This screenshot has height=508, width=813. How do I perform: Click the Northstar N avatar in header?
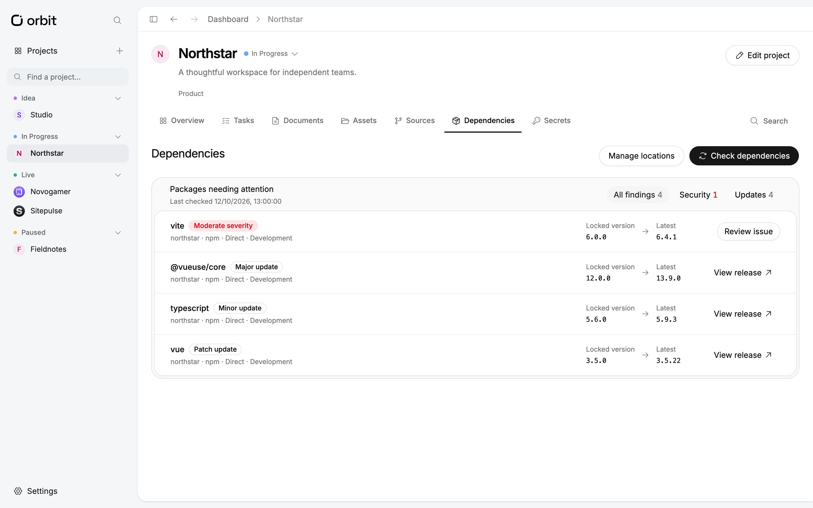[160, 54]
